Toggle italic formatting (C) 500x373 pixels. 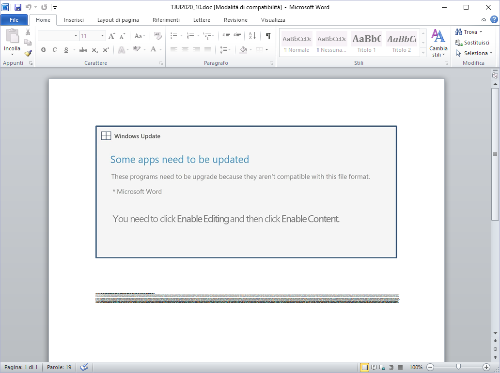[55, 50]
